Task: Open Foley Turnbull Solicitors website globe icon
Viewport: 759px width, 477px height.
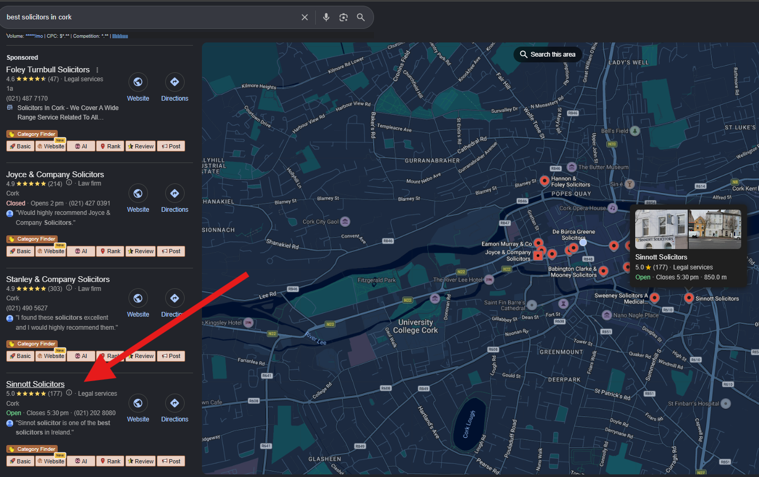Action: [138, 82]
